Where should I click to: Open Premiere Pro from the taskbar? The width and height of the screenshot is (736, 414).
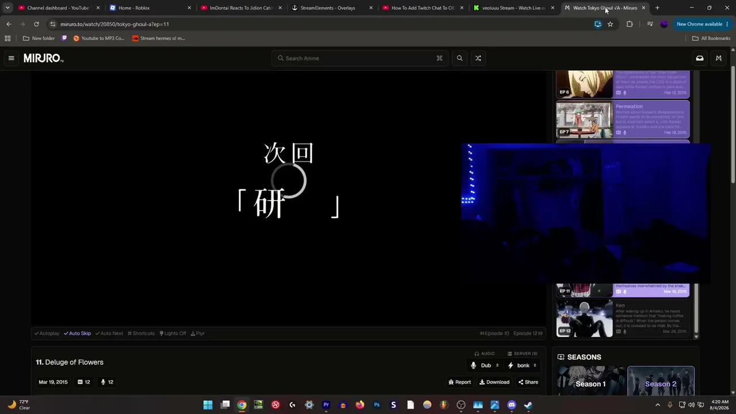326,405
